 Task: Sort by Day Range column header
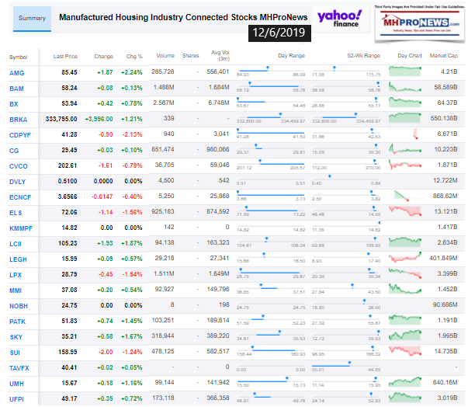(x=291, y=56)
